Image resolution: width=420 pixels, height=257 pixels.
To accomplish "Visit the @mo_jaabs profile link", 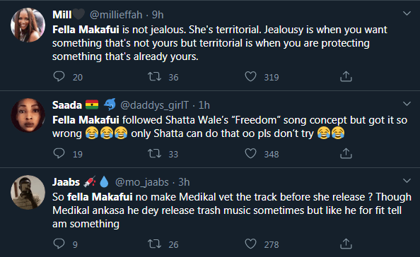I will pyautogui.click(x=142, y=182).
